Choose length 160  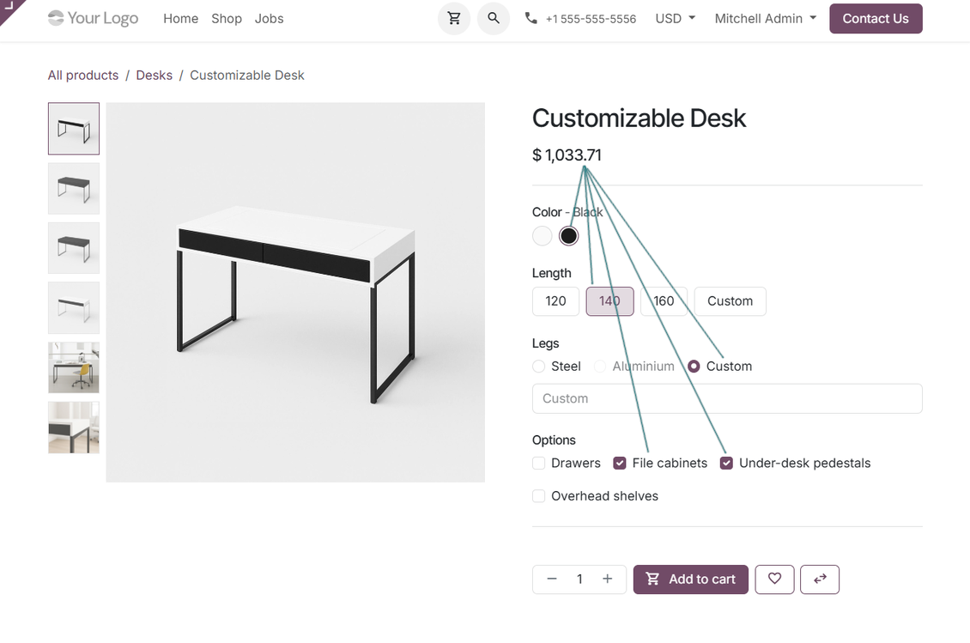click(x=664, y=301)
